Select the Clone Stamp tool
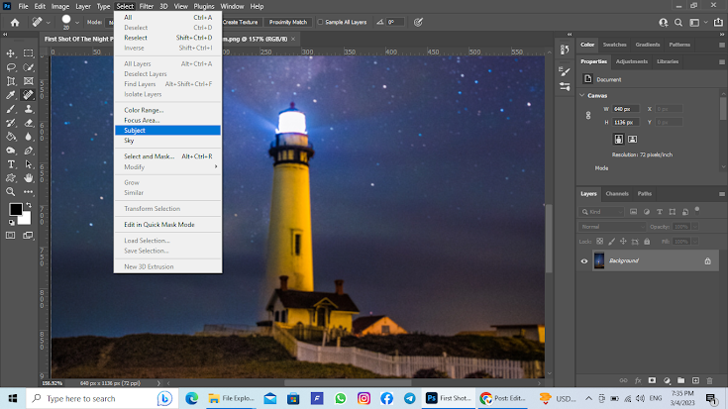The width and height of the screenshot is (728, 409). click(29, 109)
